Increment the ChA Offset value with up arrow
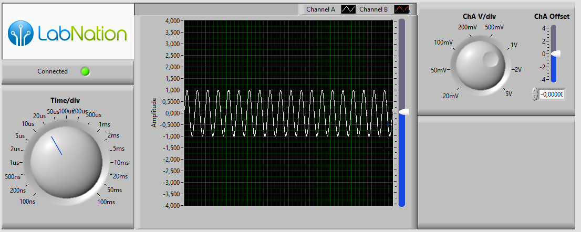 coord(535,91)
